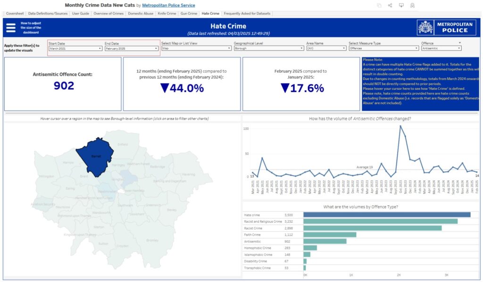Click the share icon in top toolbar

pos(390,5)
